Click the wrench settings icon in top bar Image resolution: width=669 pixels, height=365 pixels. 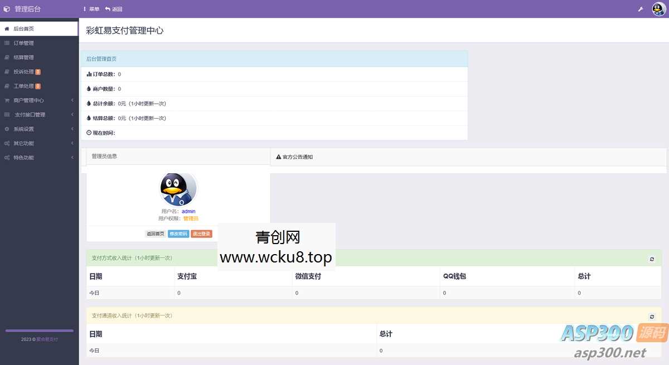tap(640, 8)
